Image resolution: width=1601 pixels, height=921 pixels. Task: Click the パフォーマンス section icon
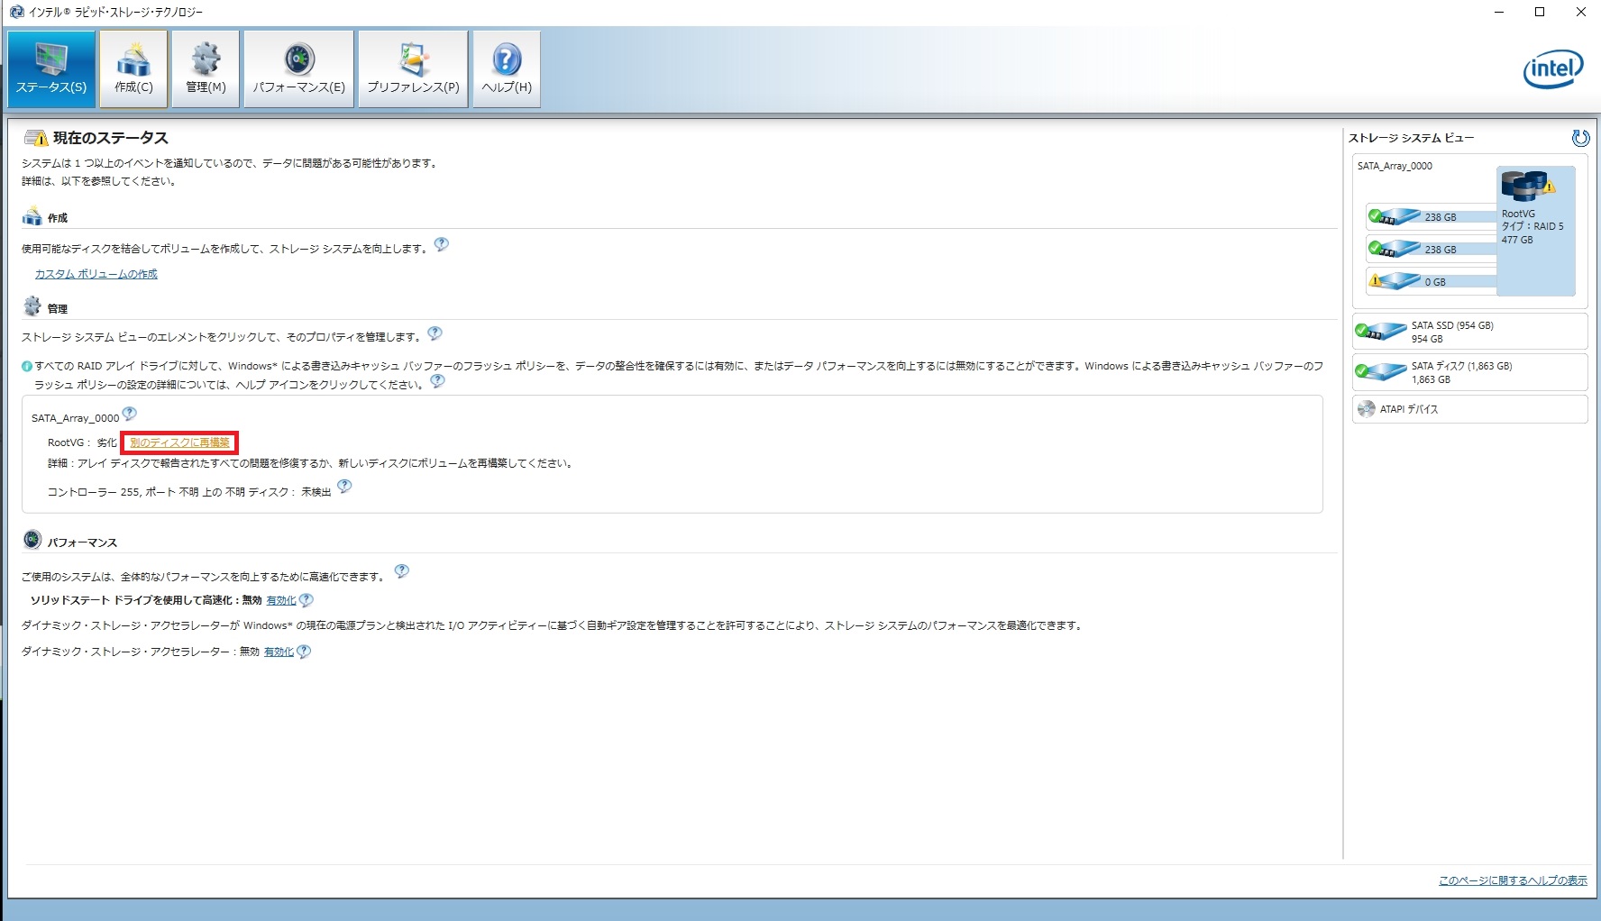tap(32, 541)
